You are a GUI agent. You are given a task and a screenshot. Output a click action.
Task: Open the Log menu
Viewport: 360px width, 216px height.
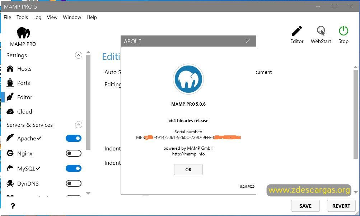(x=37, y=18)
